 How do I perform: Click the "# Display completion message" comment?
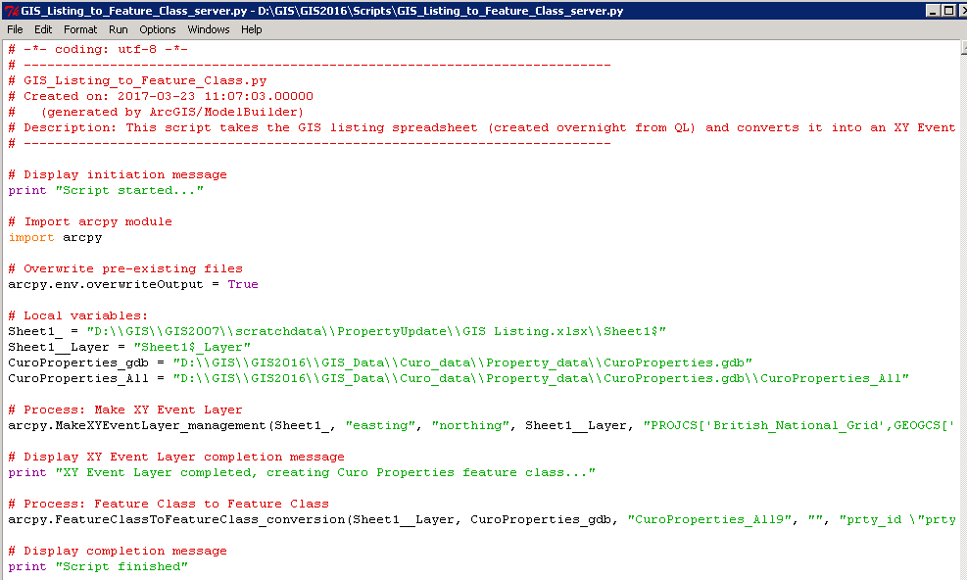(x=118, y=551)
